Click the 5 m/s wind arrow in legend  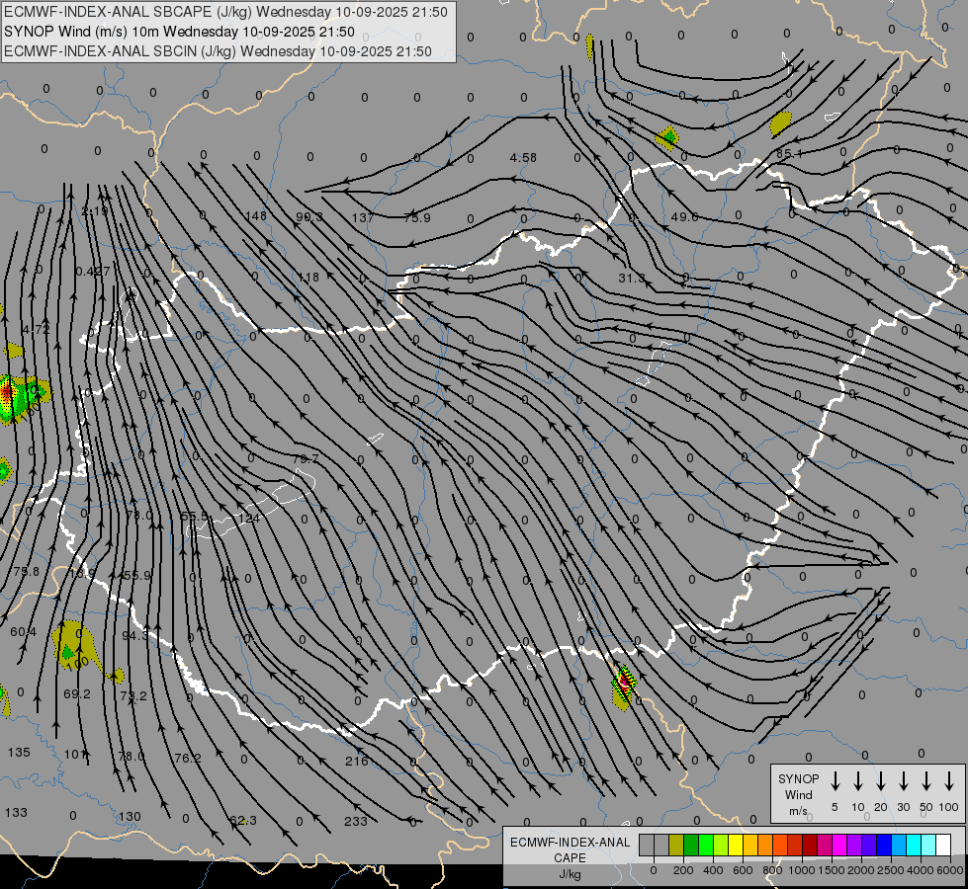835,781
